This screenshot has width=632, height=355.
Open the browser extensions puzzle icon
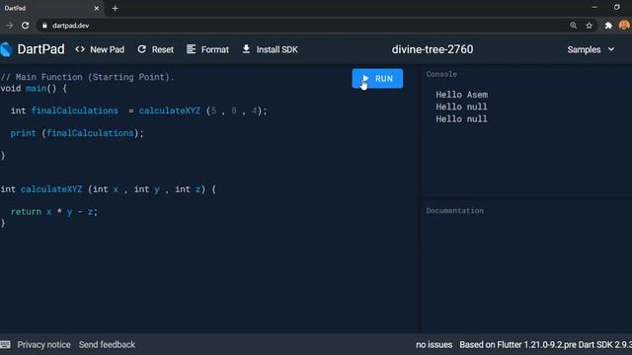pos(608,26)
